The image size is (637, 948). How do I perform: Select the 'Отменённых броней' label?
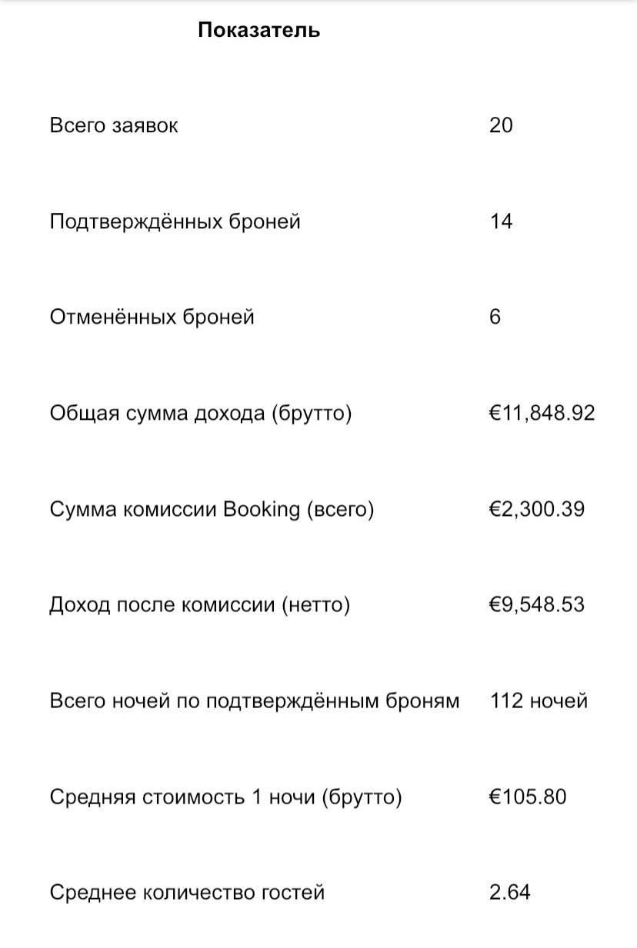[152, 317]
